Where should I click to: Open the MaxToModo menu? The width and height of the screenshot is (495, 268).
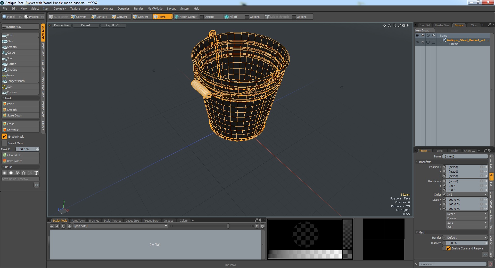(155, 9)
